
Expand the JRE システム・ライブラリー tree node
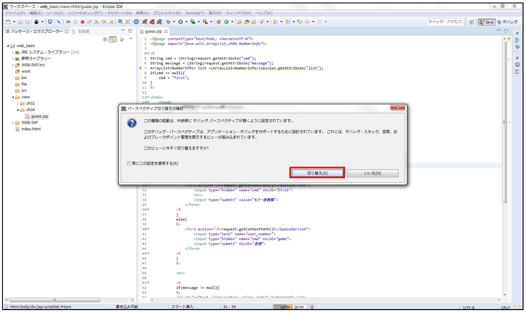pos(13,52)
